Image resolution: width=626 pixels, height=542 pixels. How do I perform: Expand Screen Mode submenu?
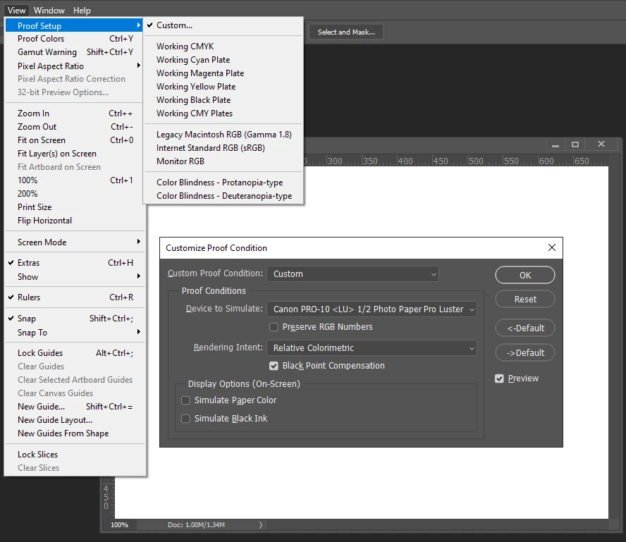tap(75, 242)
